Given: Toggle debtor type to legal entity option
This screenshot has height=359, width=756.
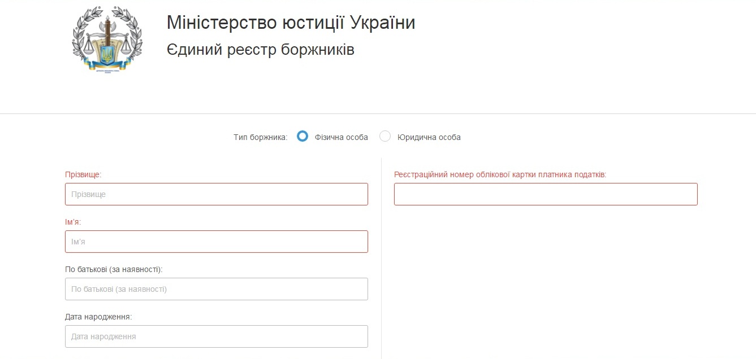Looking at the screenshot, I should coord(385,136).
